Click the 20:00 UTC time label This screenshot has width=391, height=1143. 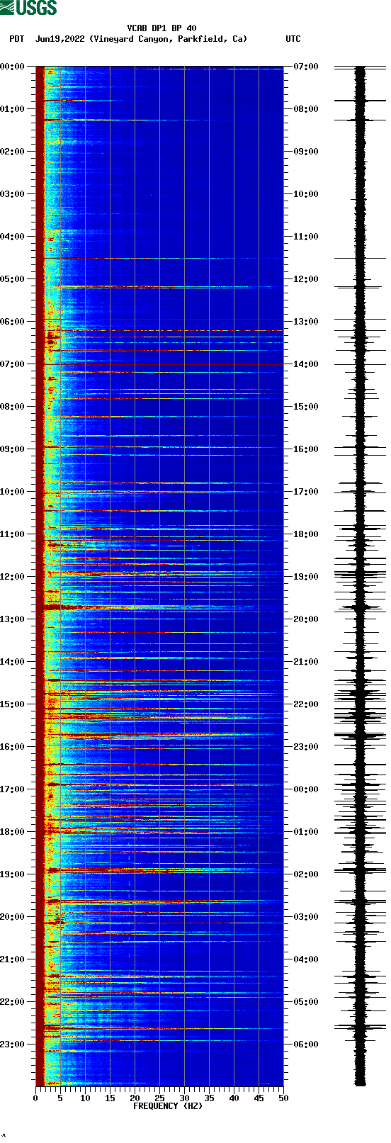[x=306, y=619]
